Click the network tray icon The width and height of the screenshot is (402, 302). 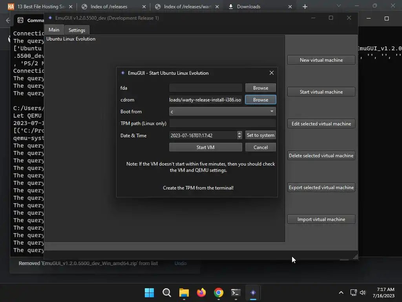pos(354,293)
